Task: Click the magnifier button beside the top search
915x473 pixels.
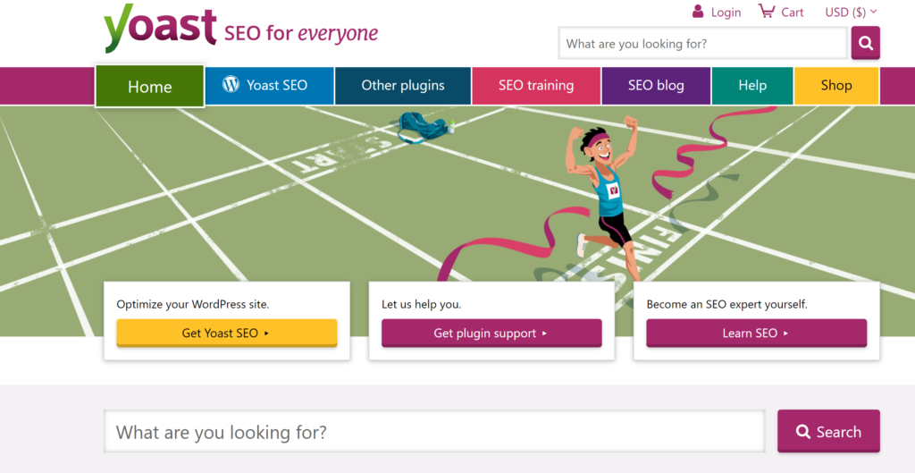Action: click(865, 43)
